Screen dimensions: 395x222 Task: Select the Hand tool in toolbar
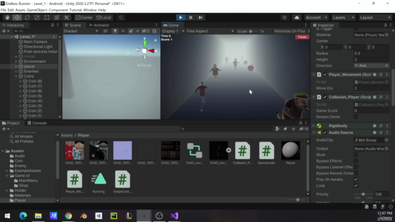pos(7,17)
